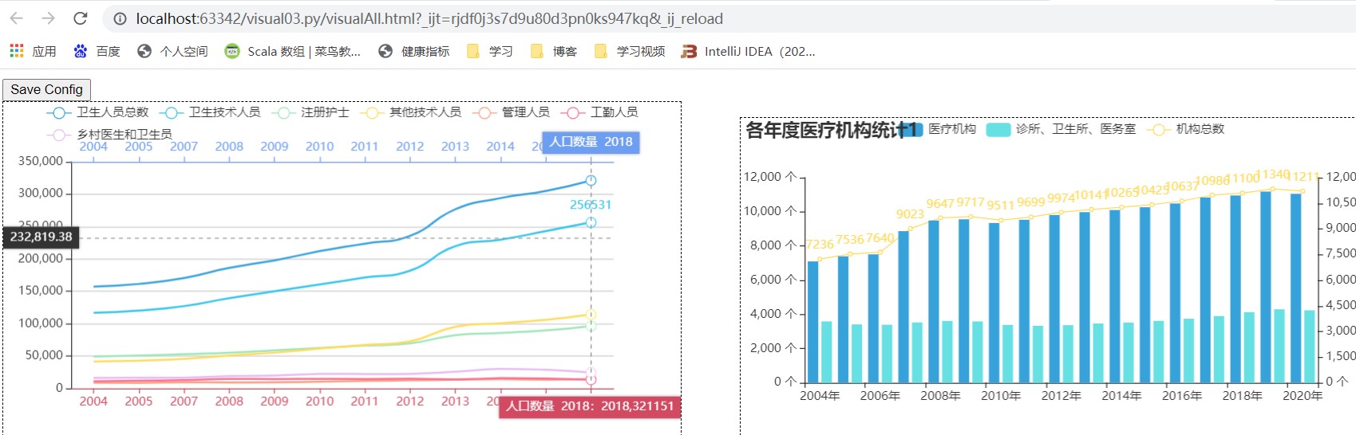Click the Save Config button

click(47, 89)
